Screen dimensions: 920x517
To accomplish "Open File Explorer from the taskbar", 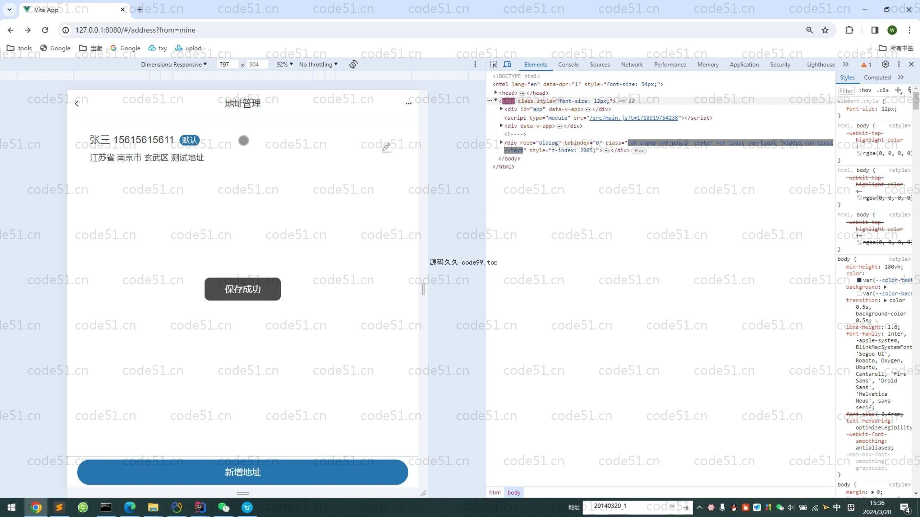I will [153, 507].
